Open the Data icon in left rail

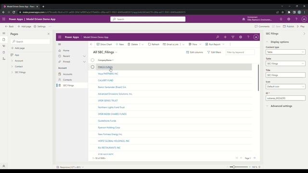coord(4,52)
